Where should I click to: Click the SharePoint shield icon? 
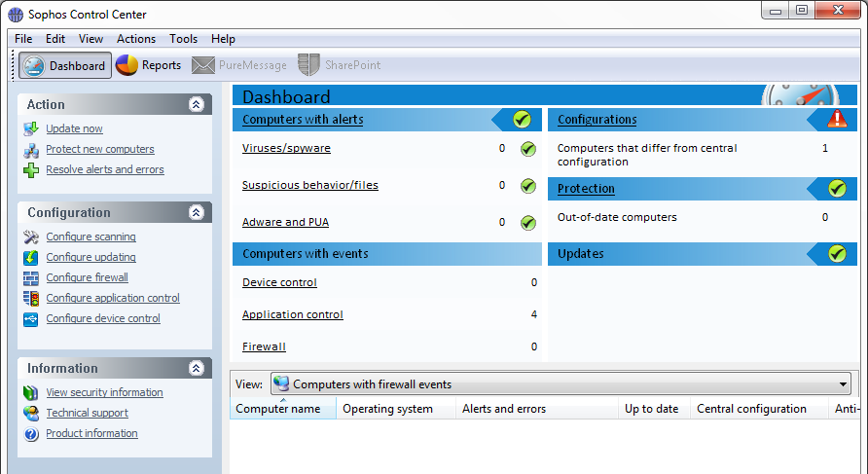point(308,65)
